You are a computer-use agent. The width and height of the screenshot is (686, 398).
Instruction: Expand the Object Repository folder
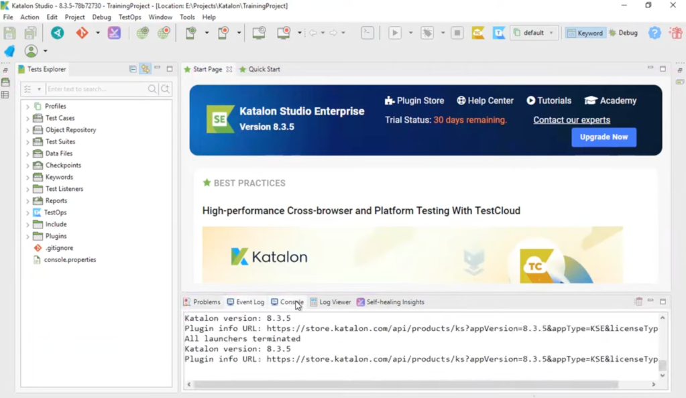27,130
